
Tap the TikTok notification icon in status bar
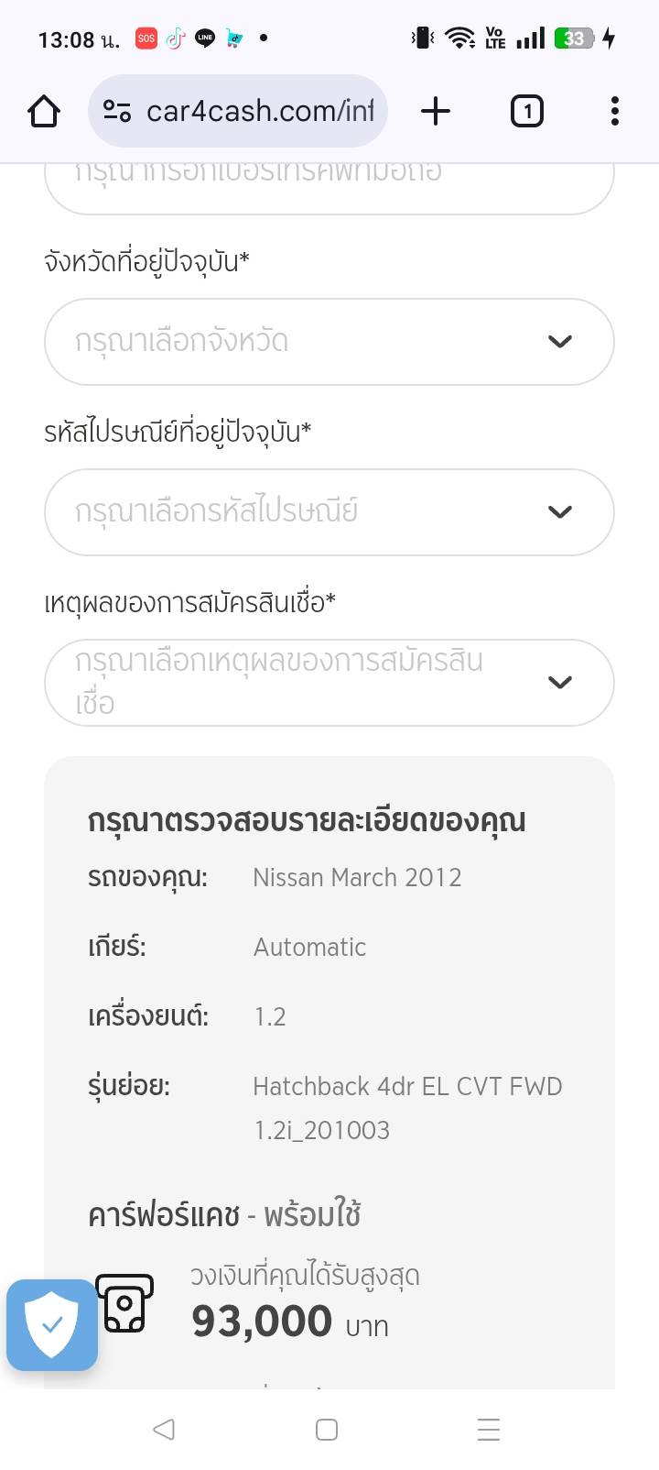coord(176,38)
